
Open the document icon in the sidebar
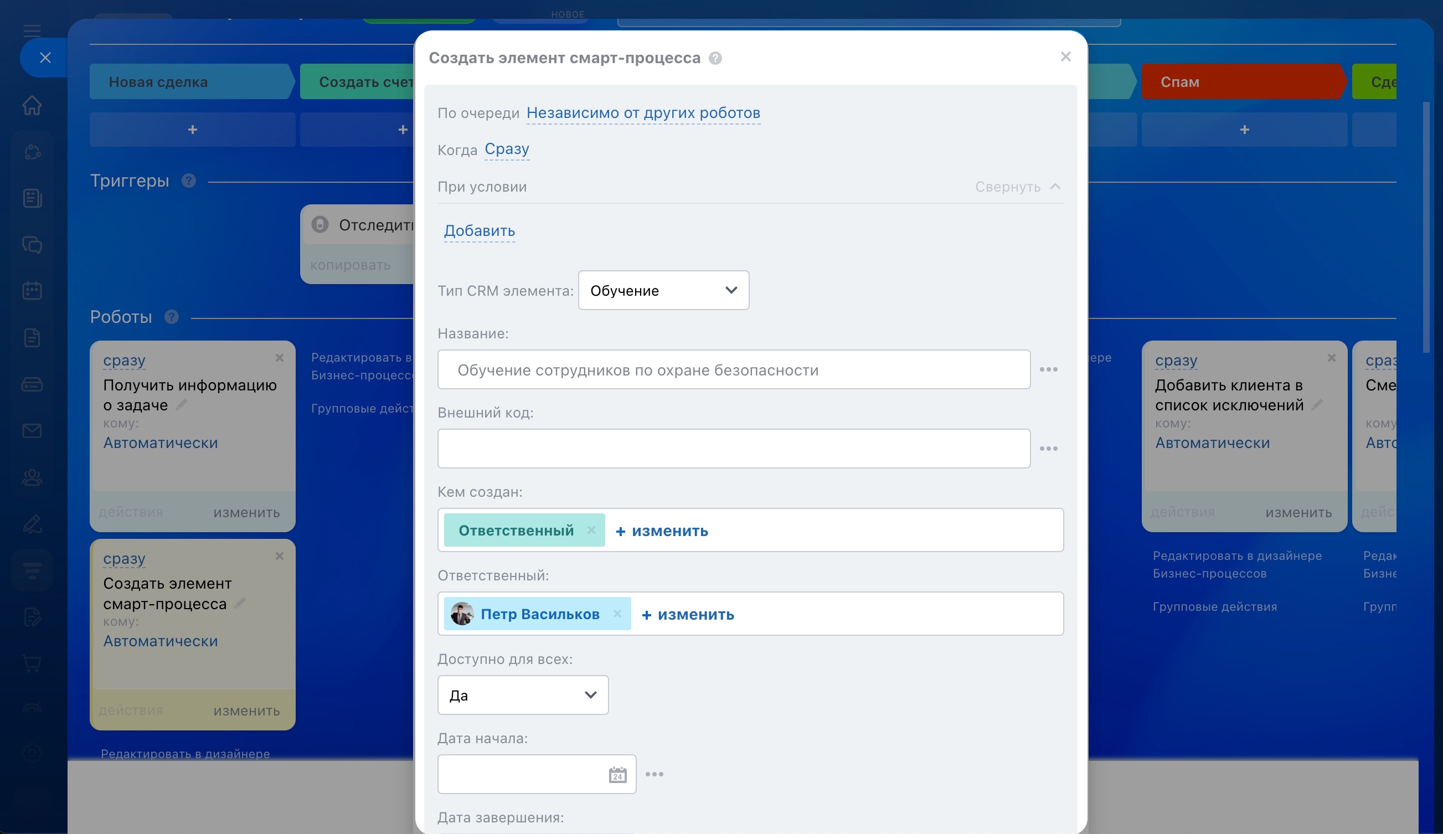click(32, 337)
